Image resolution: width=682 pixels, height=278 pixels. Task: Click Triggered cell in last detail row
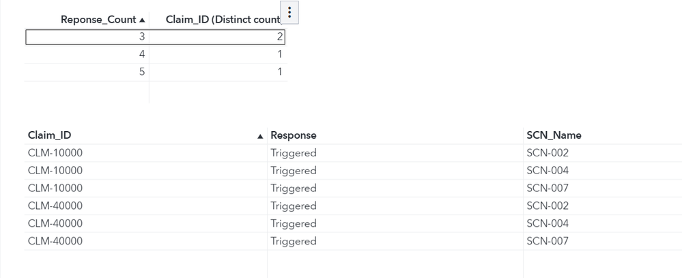[294, 241]
